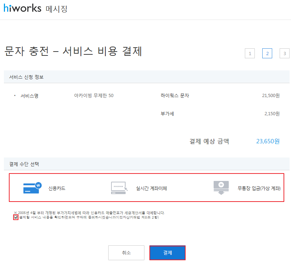Choose 무통장 입금(가상 계좌) label
Viewport: 291px width, 262px height.
coord(259,188)
